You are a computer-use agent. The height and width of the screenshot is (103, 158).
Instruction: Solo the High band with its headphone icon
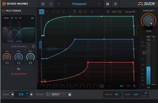click(30, 63)
